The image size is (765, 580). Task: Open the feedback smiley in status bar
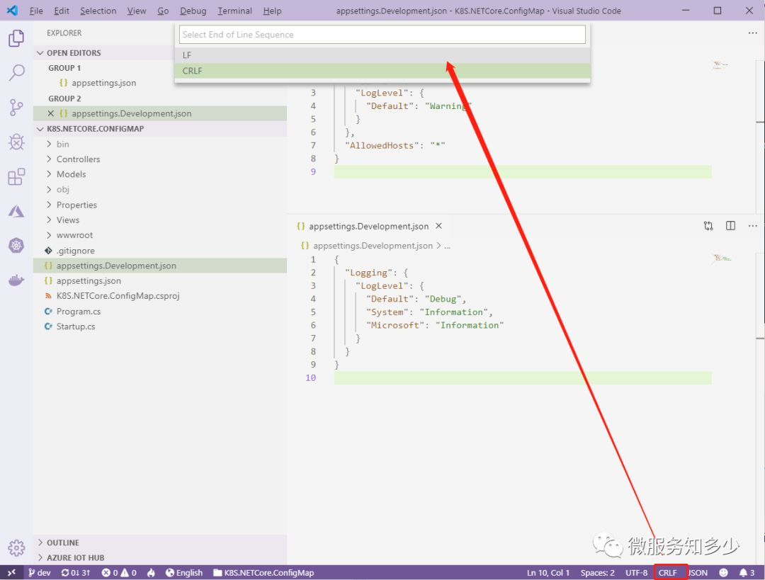[x=723, y=573]
